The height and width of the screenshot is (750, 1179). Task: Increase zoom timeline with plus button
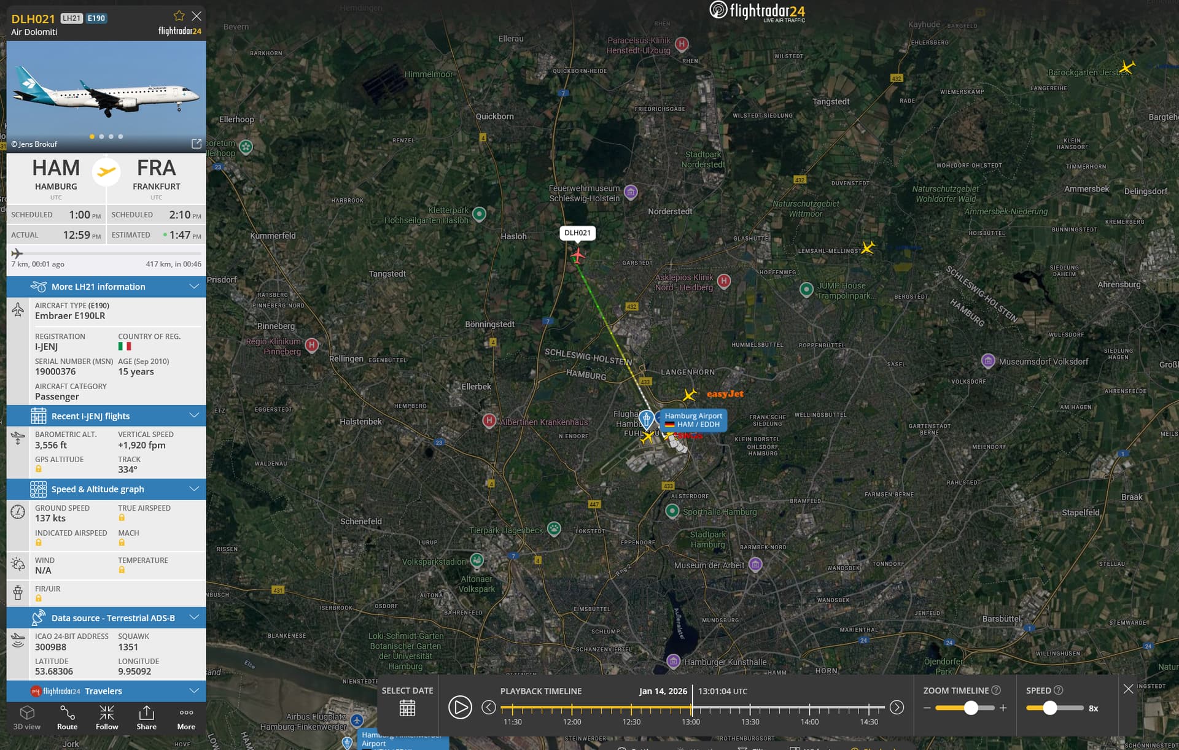tap(1003, 708)
